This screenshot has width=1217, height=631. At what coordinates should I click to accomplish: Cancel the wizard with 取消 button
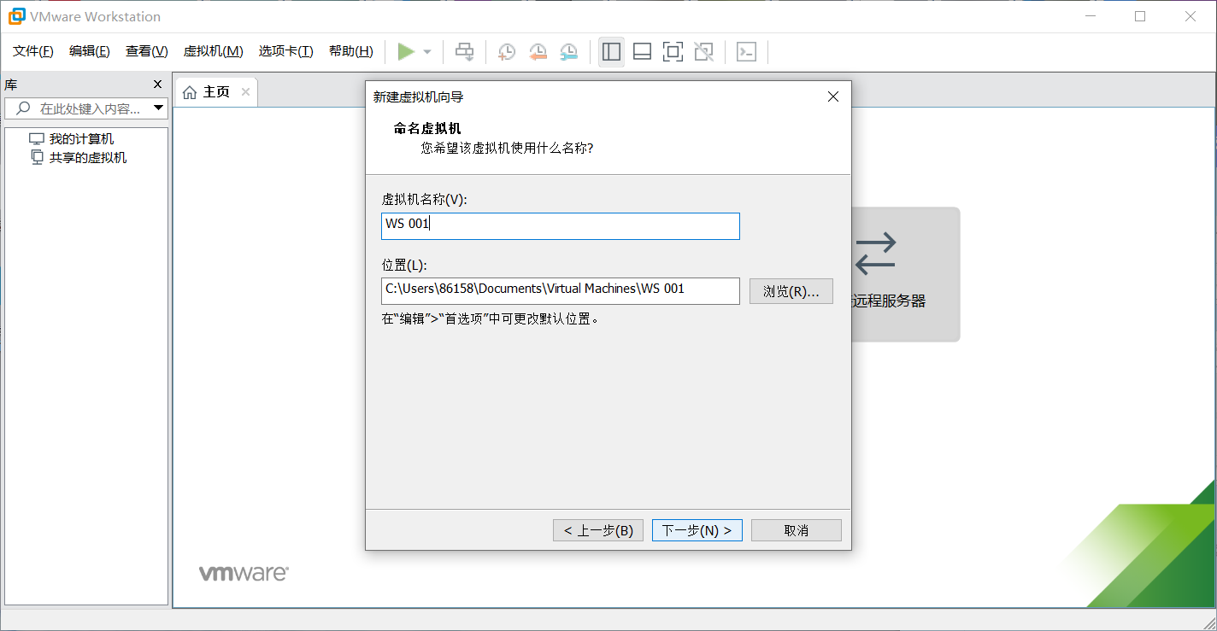tap(797, 530)
